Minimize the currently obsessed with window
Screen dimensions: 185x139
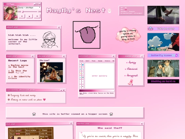(61, 90)
